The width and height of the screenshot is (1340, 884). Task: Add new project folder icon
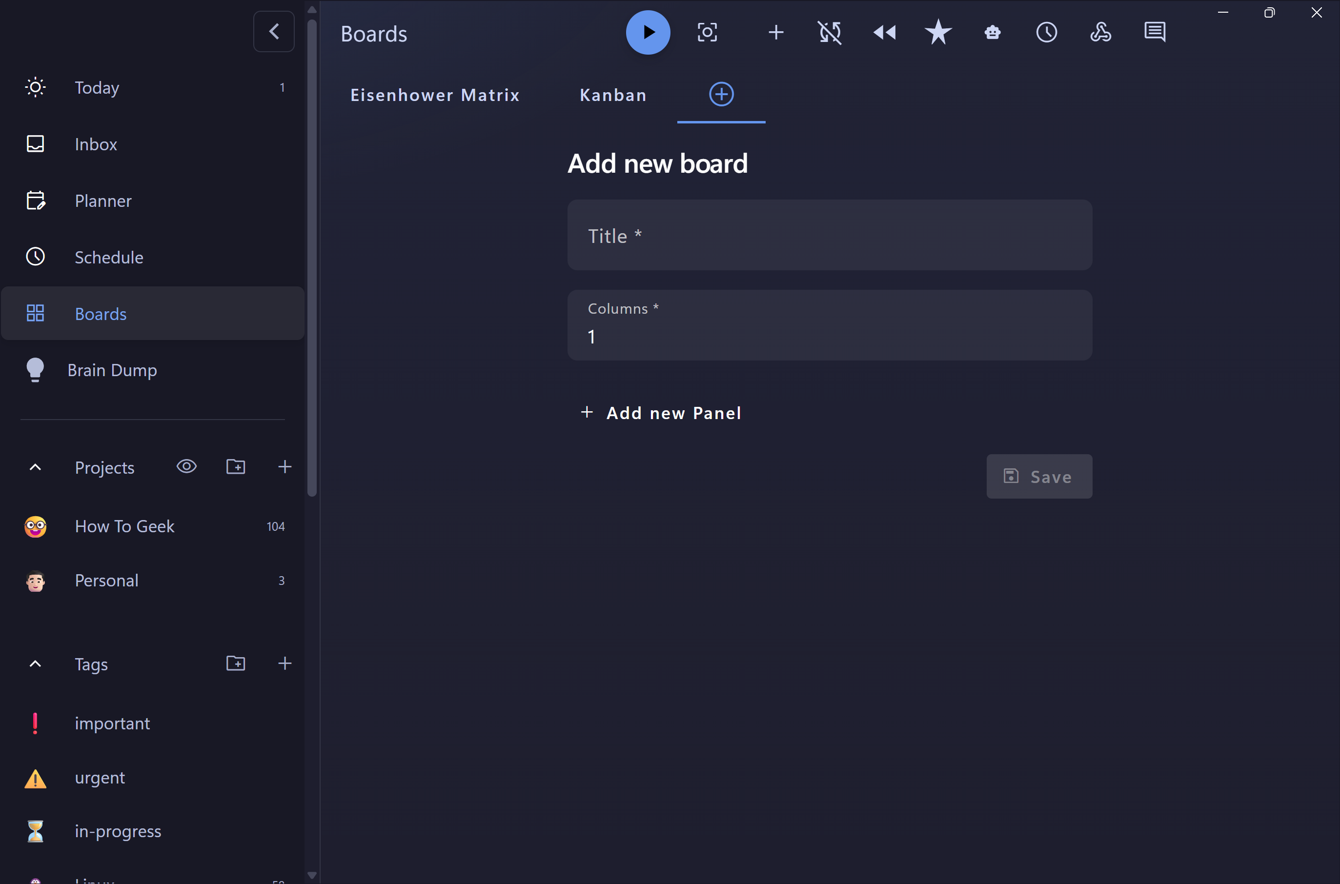pyautogui.click(x=236, y=467)
